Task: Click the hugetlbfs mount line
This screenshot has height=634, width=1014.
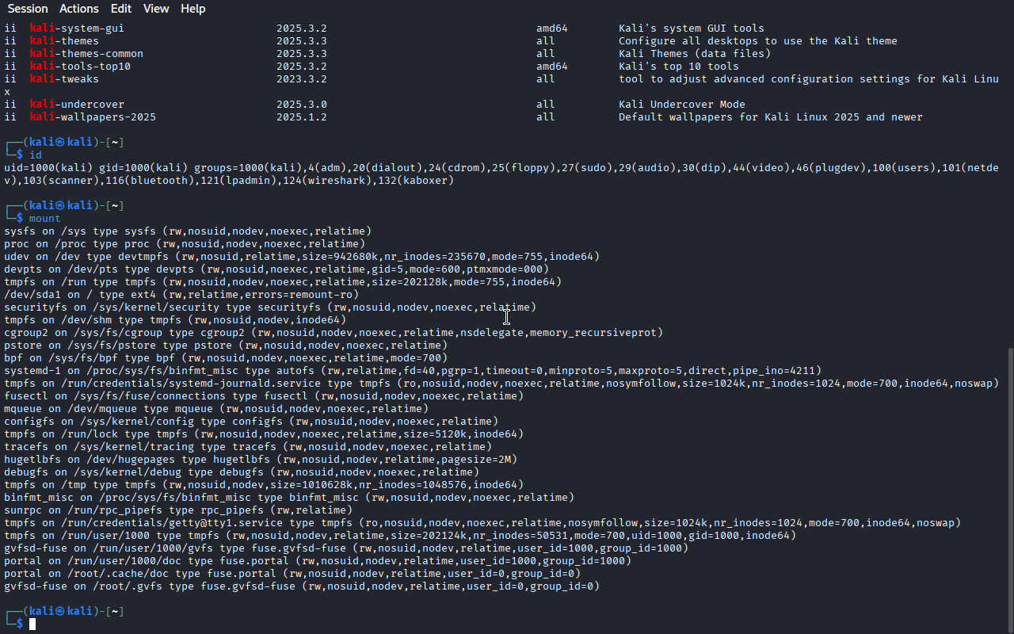Action: [x=261, y=460]
